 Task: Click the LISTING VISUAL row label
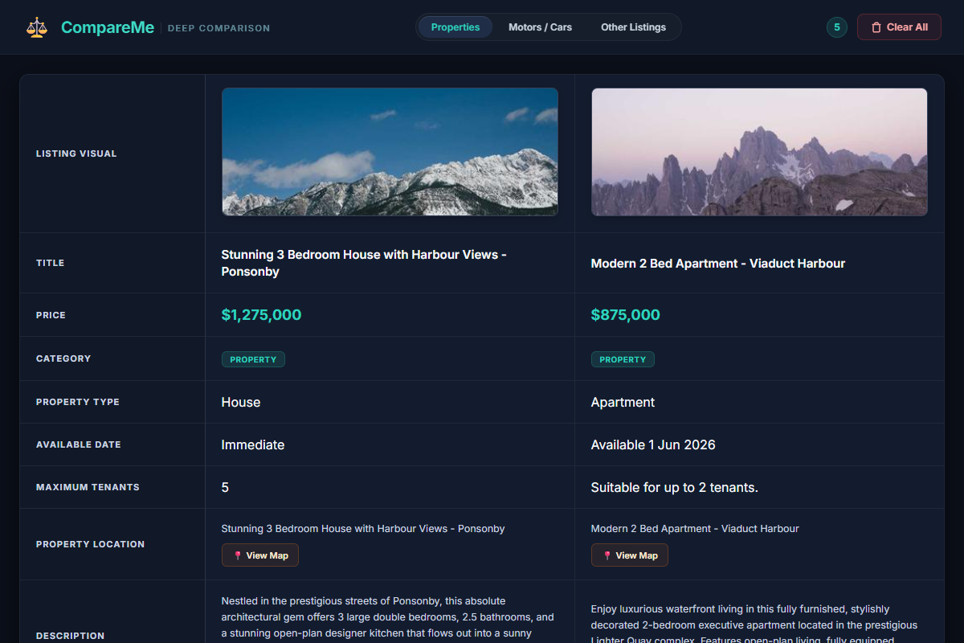[76, 154]
